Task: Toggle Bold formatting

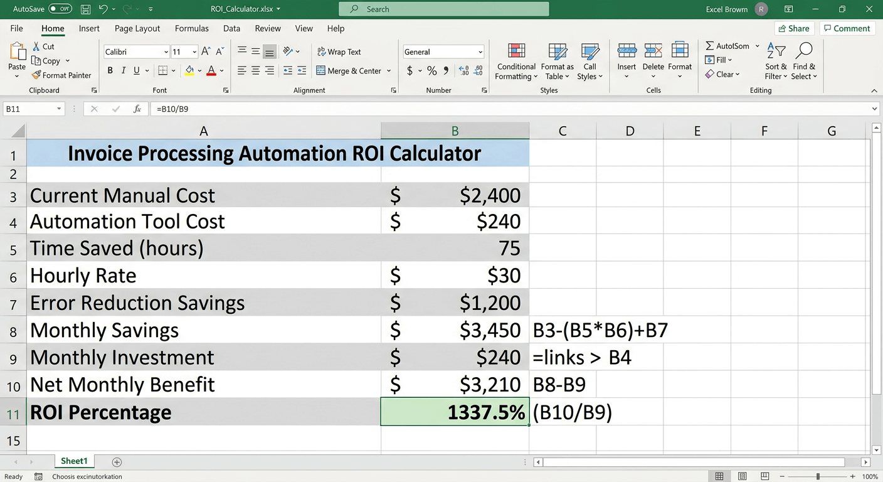Action: coord(110,71)
